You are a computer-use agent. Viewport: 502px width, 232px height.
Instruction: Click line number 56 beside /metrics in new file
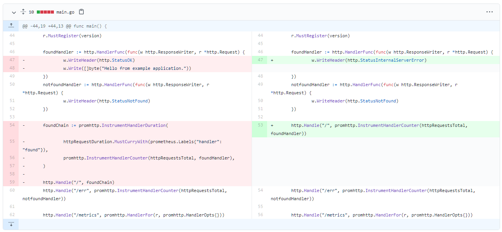point(259,215)
